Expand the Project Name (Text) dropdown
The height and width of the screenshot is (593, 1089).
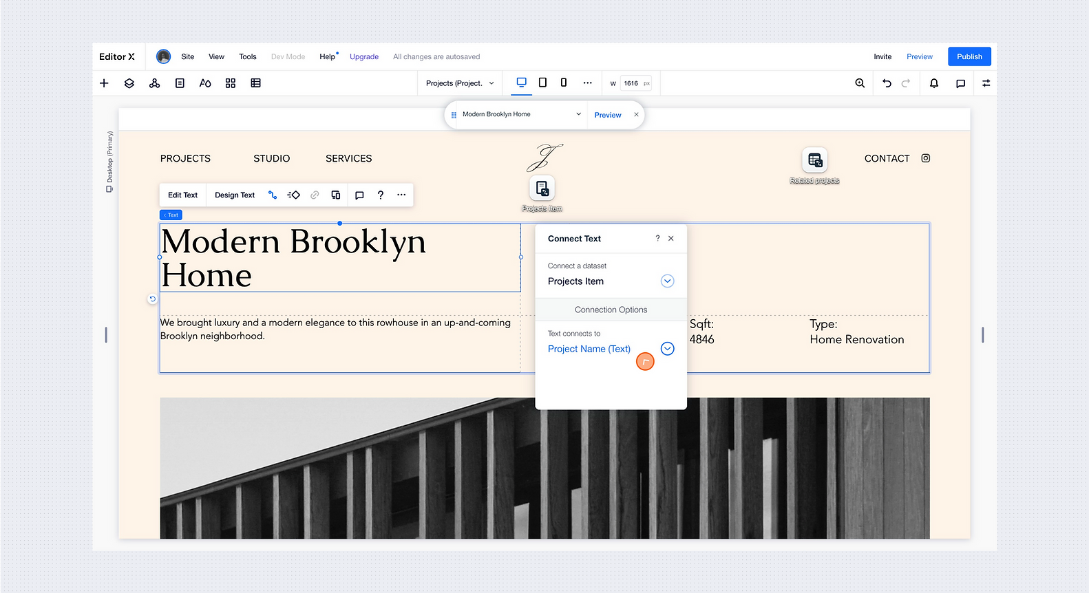tap(667, 349)
